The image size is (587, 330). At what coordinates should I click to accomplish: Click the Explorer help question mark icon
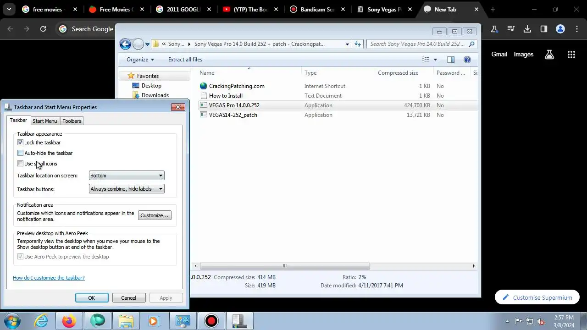coord(467,60)
